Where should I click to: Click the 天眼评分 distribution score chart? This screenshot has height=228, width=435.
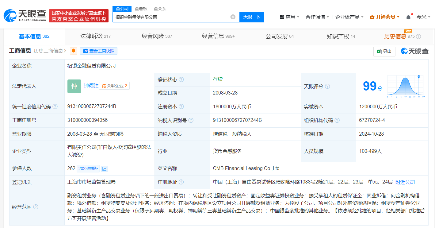tap(405, 86)
